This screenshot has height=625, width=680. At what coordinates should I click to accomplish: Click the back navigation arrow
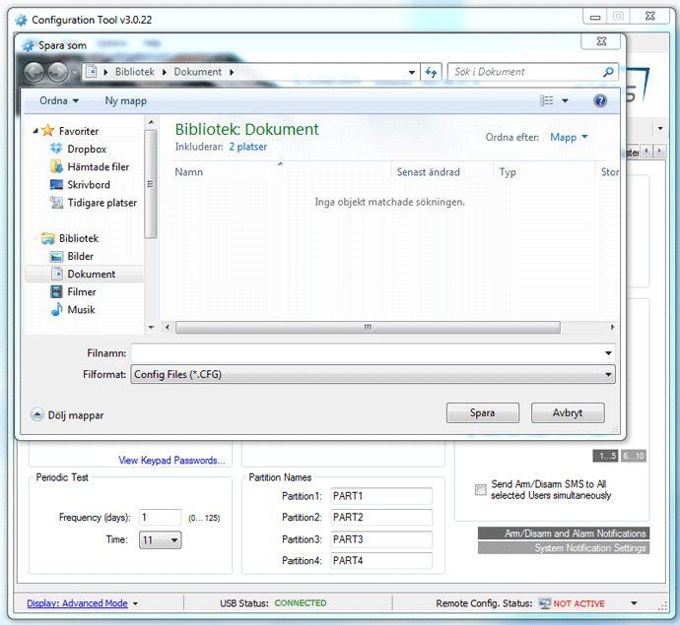click(34, 72)
